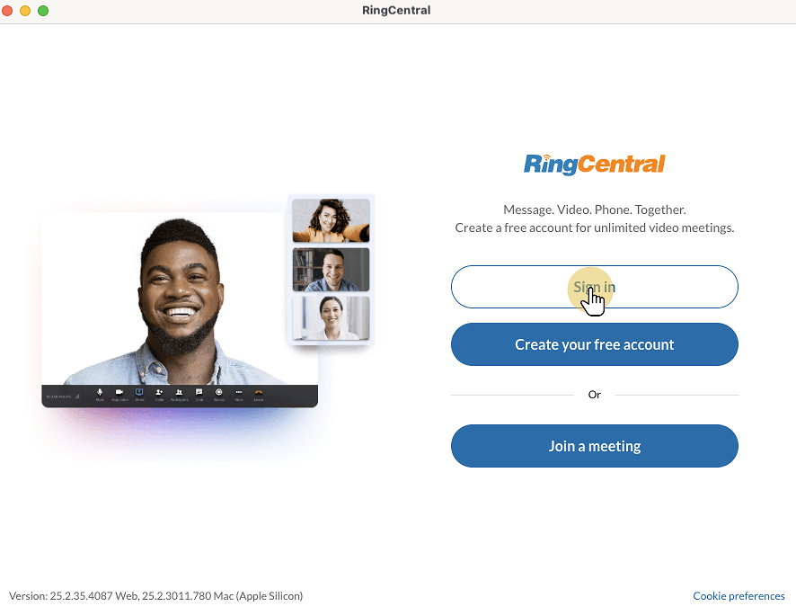Viewport: 796px width, 615px height.
Task: Select the bottom thumbnail of the woman in white
Action: 331,318
